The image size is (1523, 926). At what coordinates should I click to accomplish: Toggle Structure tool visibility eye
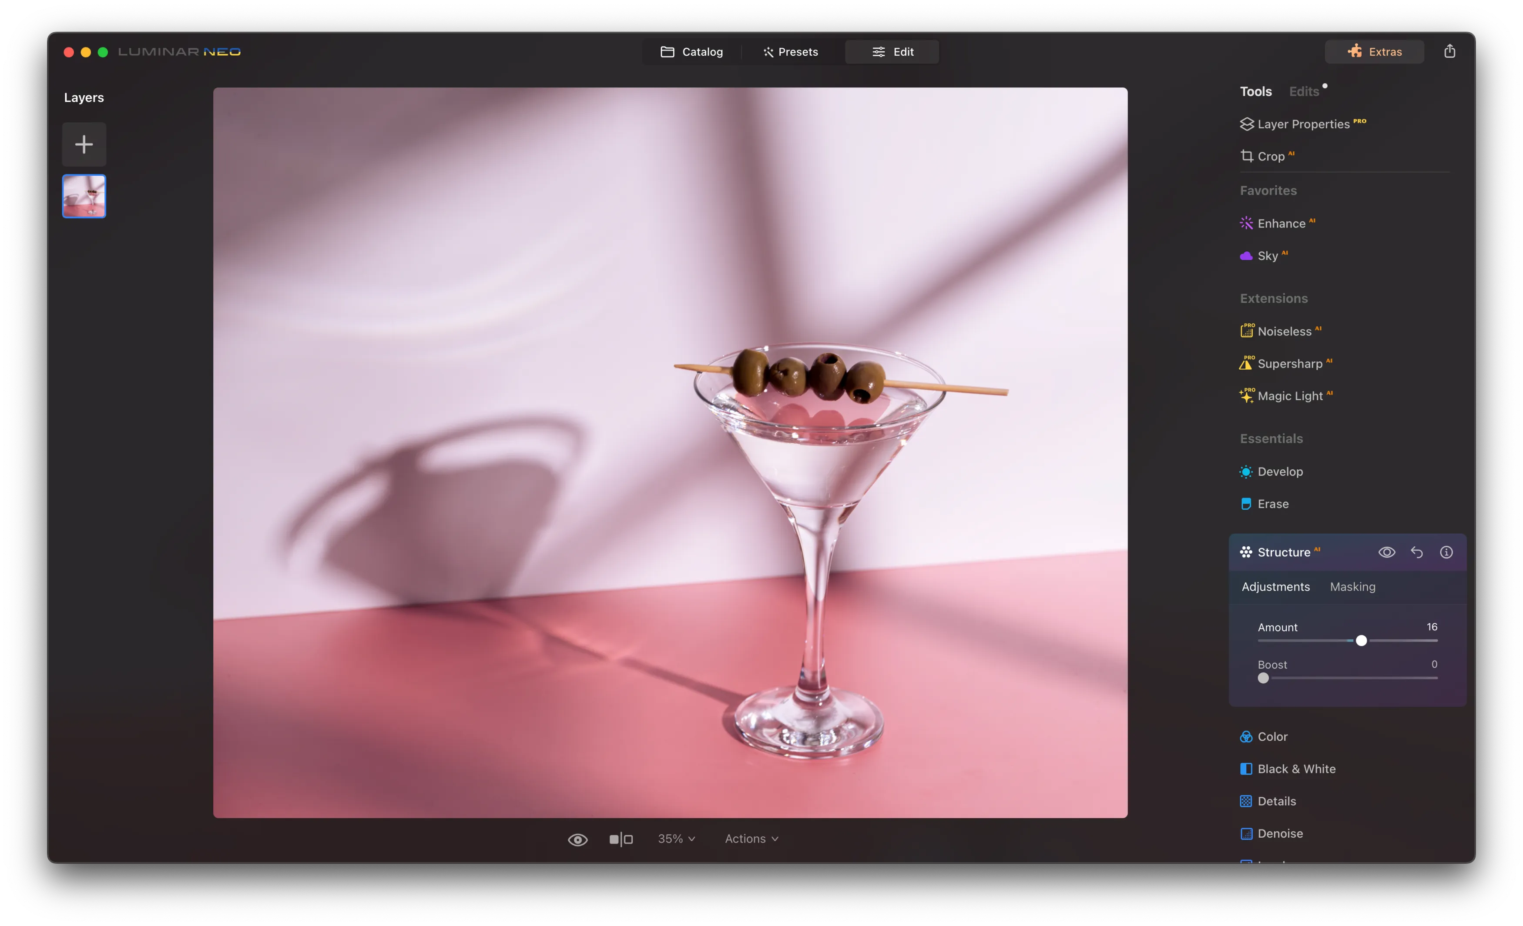[1386, 552]
